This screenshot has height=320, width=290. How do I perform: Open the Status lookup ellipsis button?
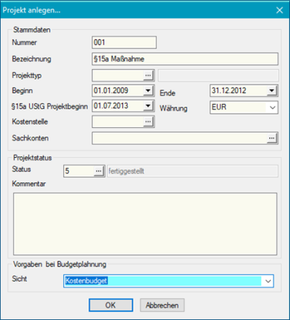(99, 171)
